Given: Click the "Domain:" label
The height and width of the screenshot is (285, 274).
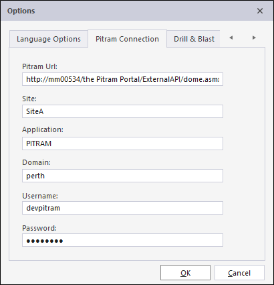Looking at the screenshot, I should pyautogui.click(x=36, y=162).
